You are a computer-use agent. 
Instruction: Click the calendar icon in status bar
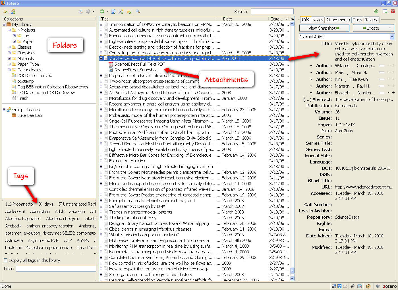click(x=359, y=286)
